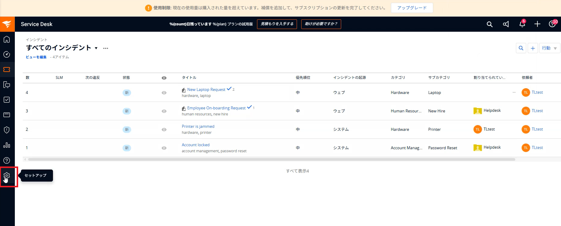Click the request icon beside New Laptop Request
The image size is (561, 226).
pyautogui.click(x=184, y=90)
